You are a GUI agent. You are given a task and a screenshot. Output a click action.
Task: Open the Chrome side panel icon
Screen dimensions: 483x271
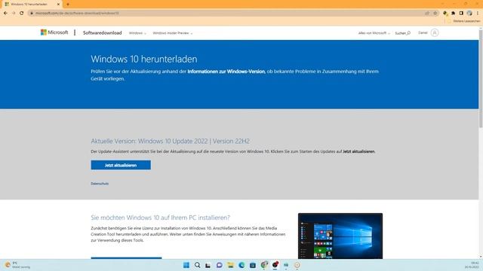461,14
